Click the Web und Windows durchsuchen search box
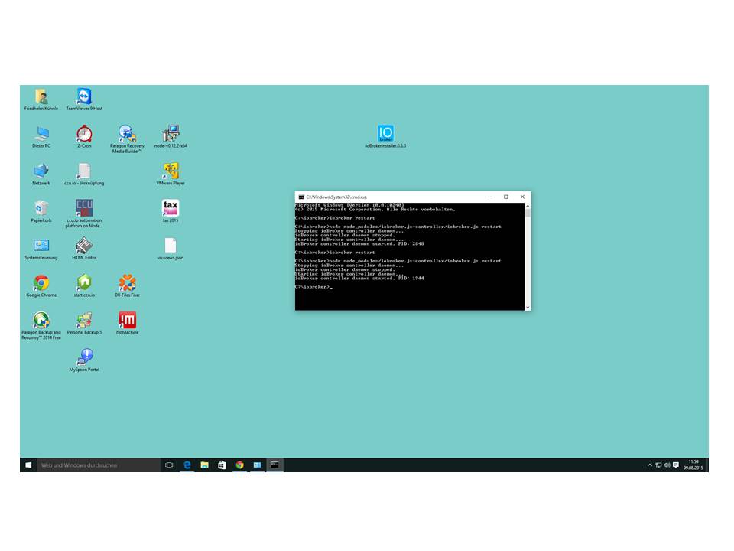 click(99, 465)
